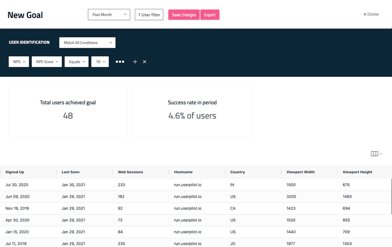The image size is (392, 247).
Task: Click country code IN
Action: tap(232, 185)
